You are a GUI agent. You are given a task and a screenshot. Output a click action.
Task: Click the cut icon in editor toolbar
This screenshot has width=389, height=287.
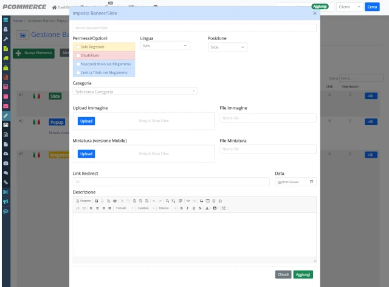pos(122,201)
